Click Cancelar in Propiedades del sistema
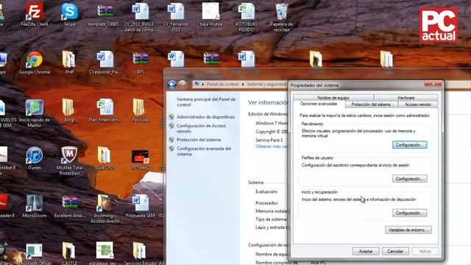This screenshot has width=471, height=265. (x=395, y=251)
